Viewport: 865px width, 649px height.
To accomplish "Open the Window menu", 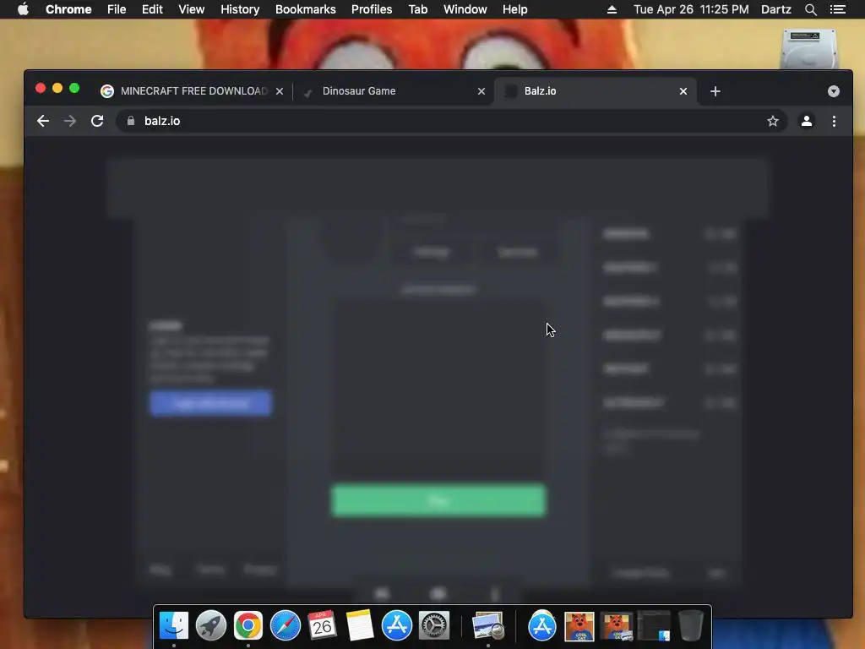I will [x=465, y=9].
